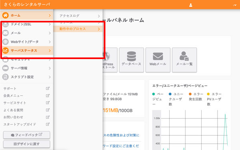The image size is (240, 150).
Task: Click external link icon beside お問い合わせ
Action: pos(48,117)
